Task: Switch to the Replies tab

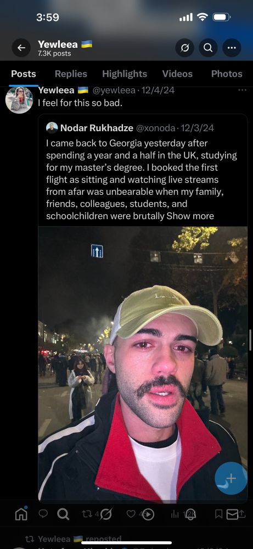Action: click(x=71, y=74)
